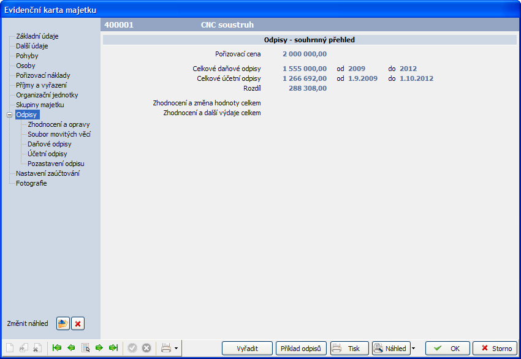The width and height of the screenshot is (521, 359).
Task: Select Základní údaje in the tree
Action: [x=37, y=36]
